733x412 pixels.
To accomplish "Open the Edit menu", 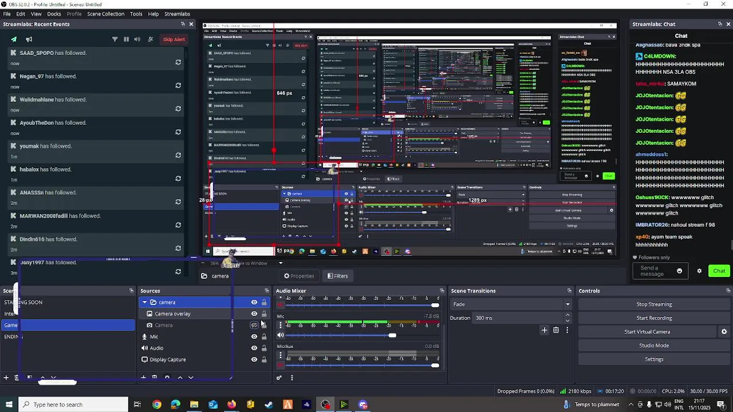I will (21, 14).
